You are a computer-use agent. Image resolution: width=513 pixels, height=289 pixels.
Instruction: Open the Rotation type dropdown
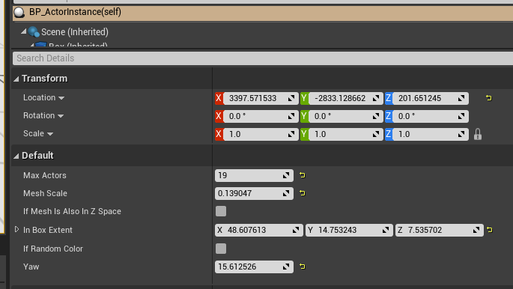pyautogui.click(x=61, y=116)
